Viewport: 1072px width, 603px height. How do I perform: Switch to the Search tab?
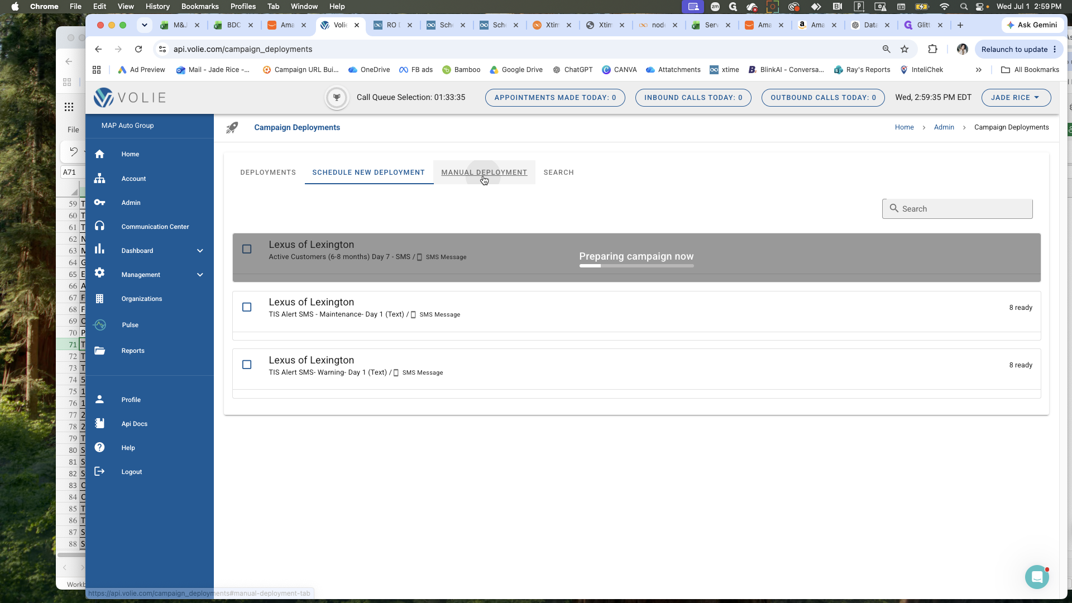pyautogui.click(x=559, y=173)
